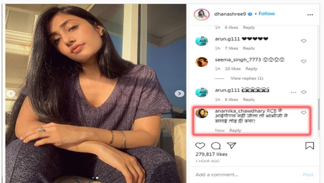Like seema_singh_7773's comment
This screenshot has height=183, width=324.
tap(303, 61)
